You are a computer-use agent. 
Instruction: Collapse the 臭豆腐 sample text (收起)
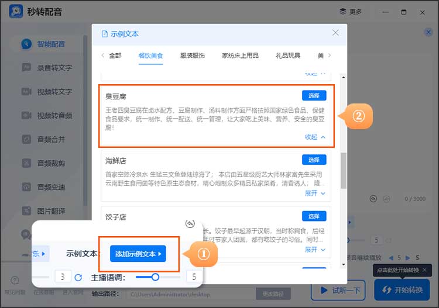click(x=315, y=137)
